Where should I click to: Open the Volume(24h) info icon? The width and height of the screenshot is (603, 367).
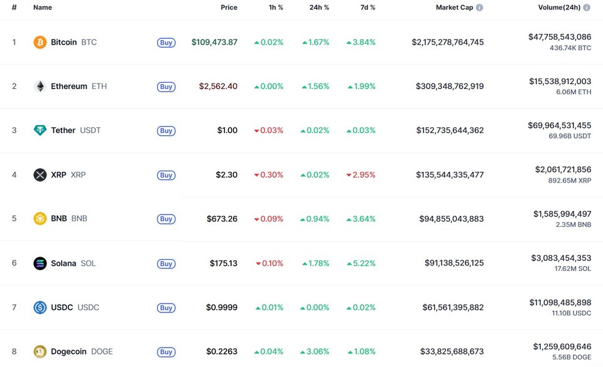[x=587, y=8]
